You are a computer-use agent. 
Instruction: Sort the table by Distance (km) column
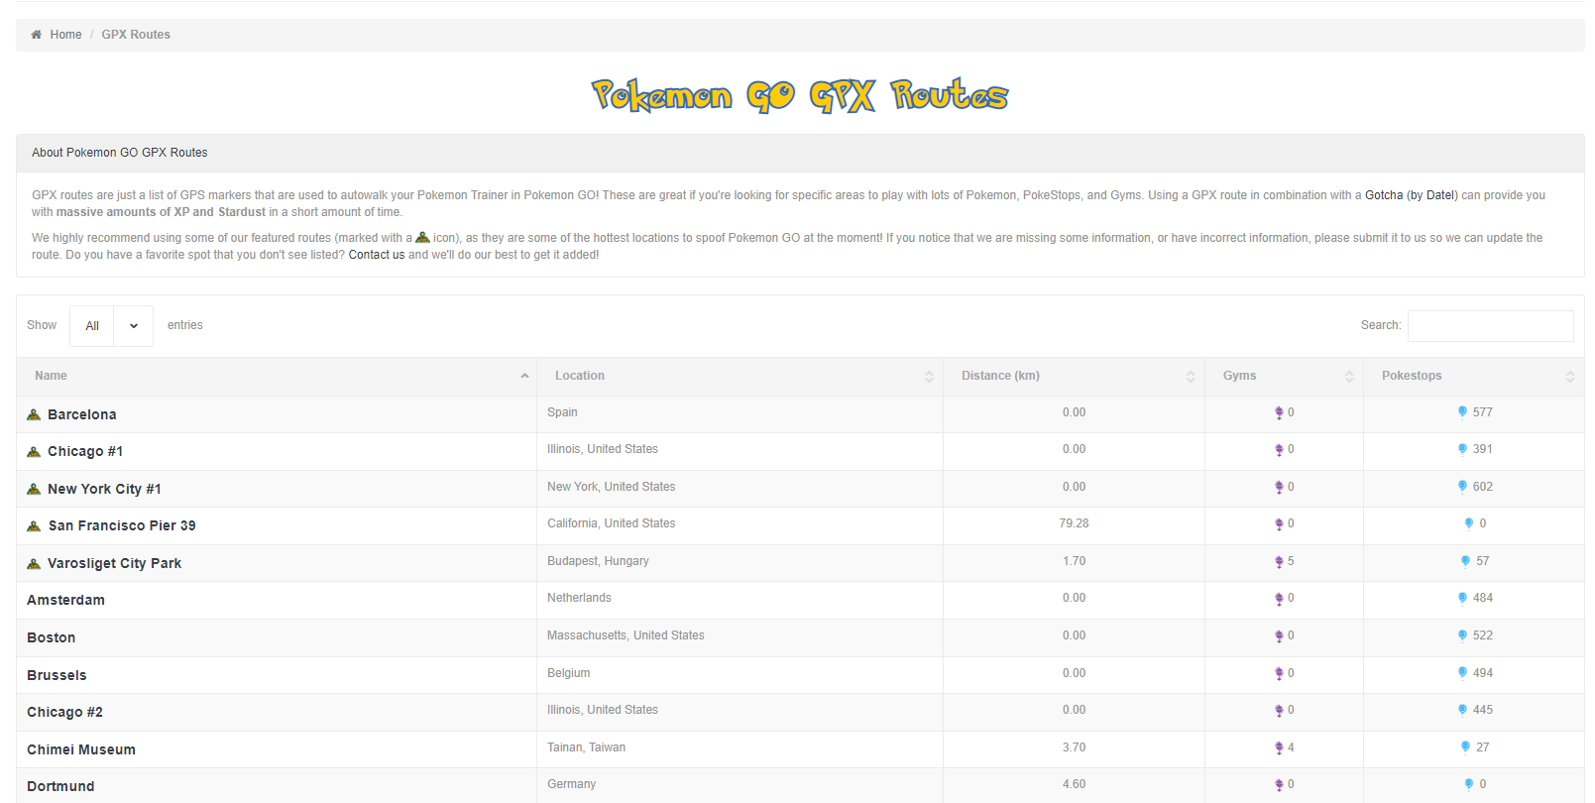point(1074,377)
